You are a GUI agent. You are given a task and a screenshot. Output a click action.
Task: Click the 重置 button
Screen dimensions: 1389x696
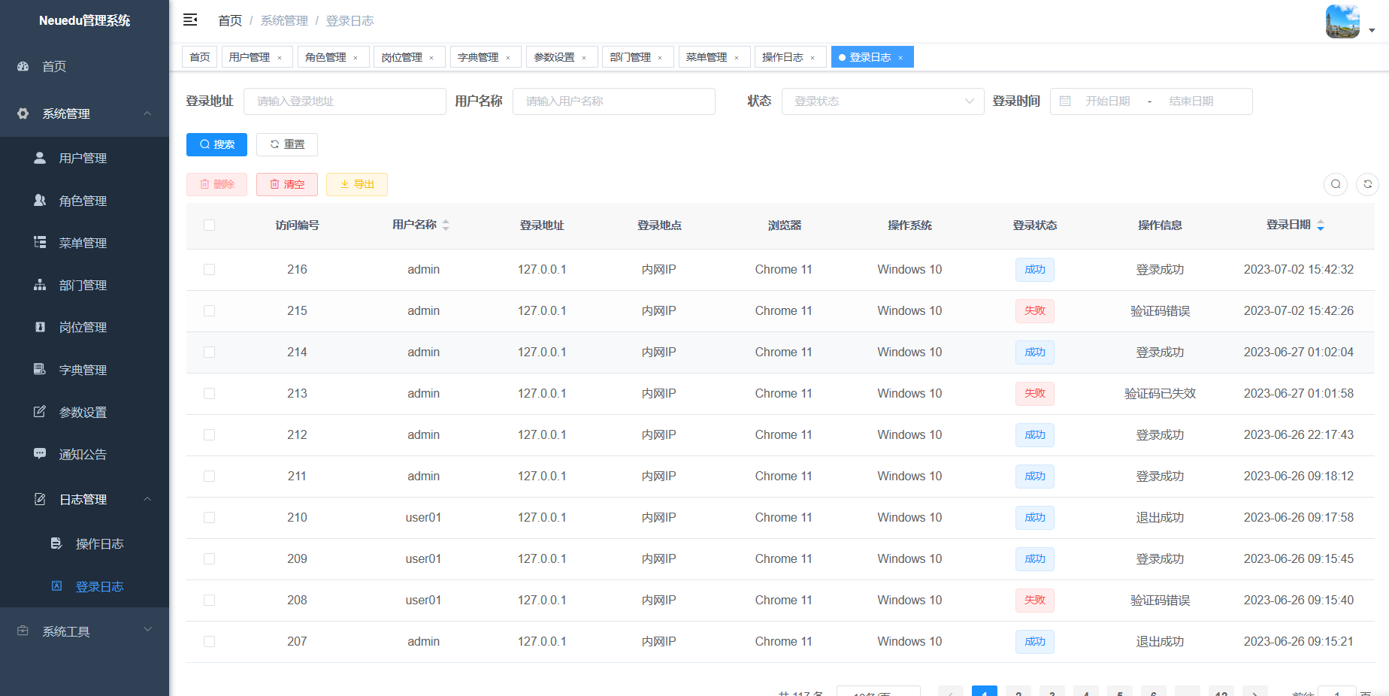[x=287, y=144]
